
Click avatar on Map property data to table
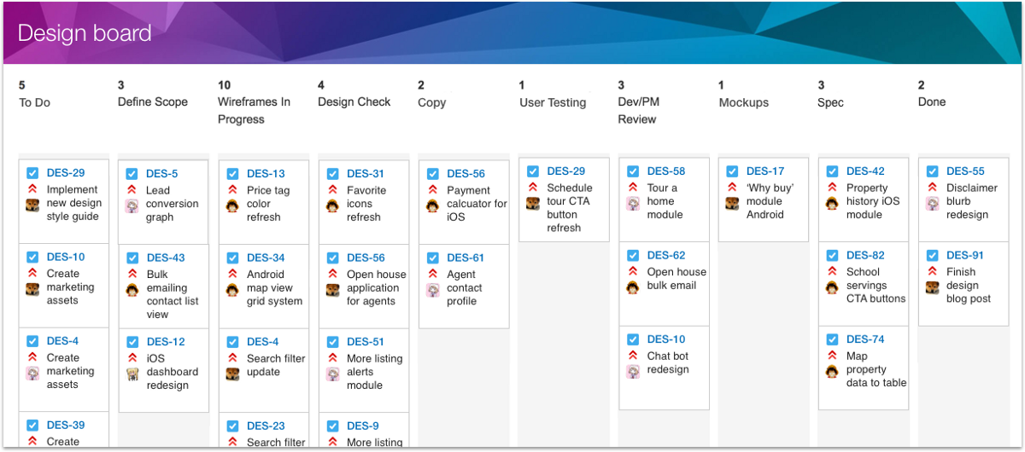832,371
